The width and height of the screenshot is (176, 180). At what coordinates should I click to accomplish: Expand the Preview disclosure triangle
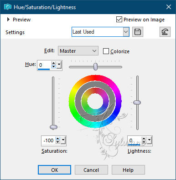(8, 20)
